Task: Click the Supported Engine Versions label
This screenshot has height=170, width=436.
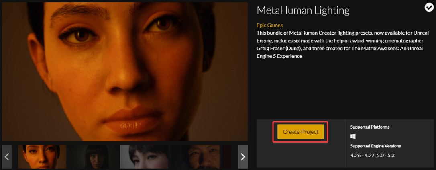Action: [x=375, y=146]
